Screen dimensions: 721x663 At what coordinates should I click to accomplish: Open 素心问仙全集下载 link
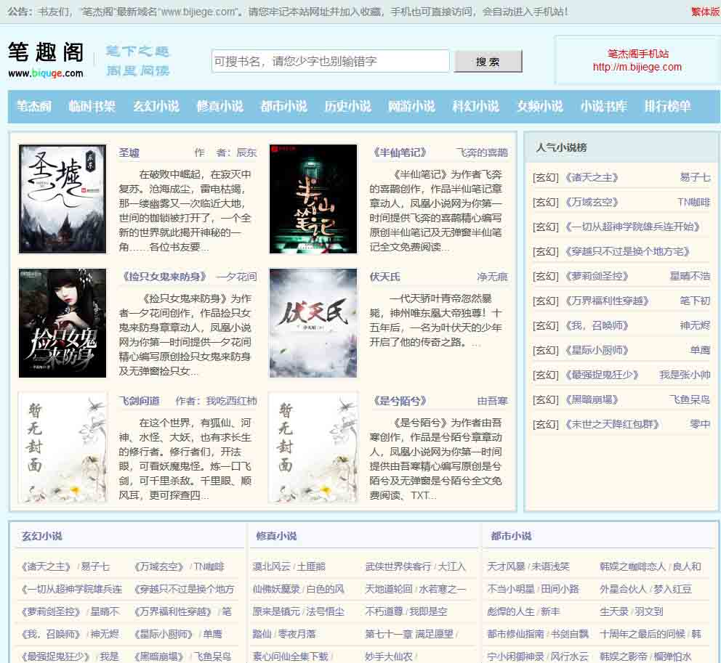291,656
